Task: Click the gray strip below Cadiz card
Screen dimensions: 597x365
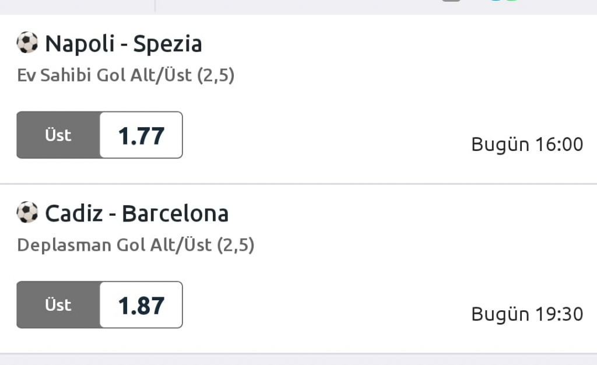Action: coord(298,360)
